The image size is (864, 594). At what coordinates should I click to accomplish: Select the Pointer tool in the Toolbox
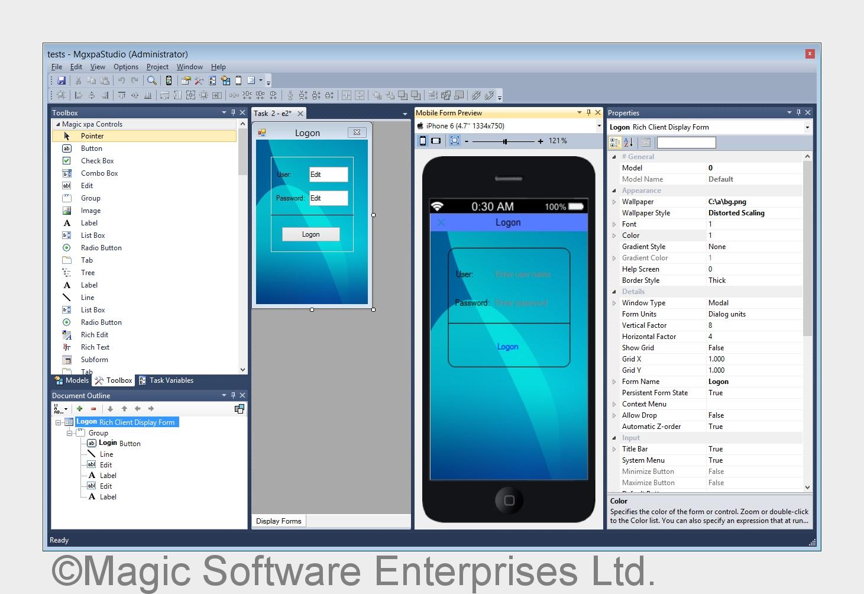[144, 136]
